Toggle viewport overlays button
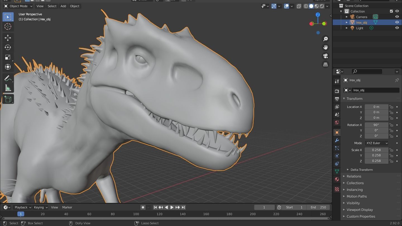 (x=286, y=6)
